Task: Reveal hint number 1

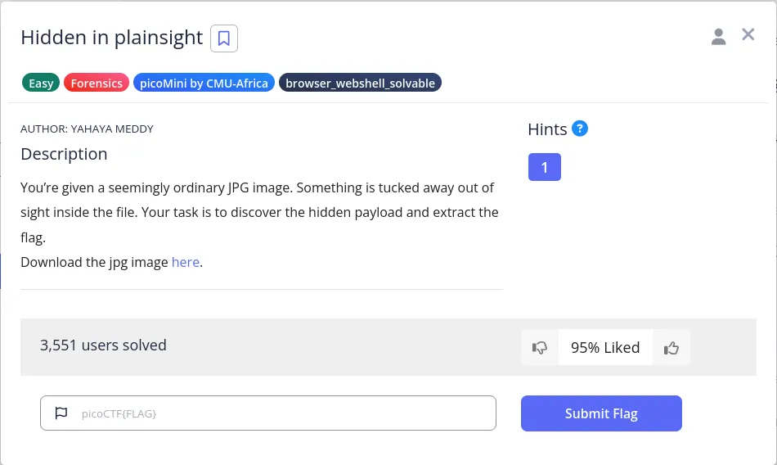Action: [544, 167]
